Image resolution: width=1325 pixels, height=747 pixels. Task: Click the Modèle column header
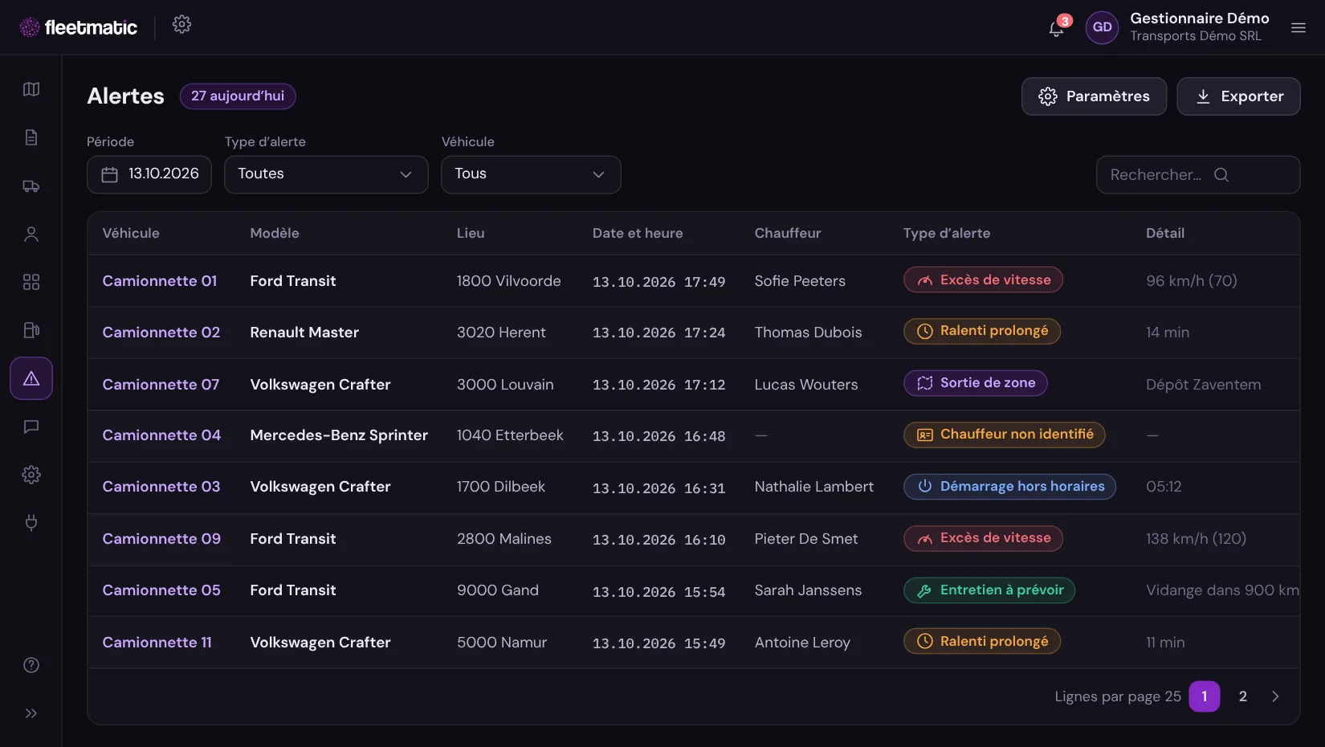pos(275,233)
